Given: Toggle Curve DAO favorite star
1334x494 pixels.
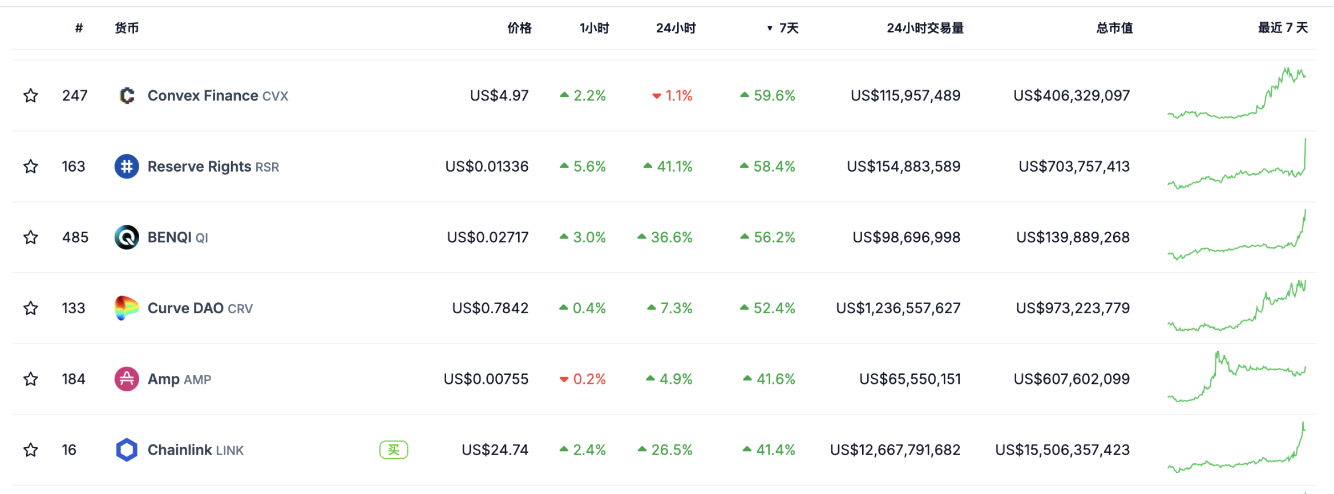Looking at the screenshot, I should coord(30,307).
